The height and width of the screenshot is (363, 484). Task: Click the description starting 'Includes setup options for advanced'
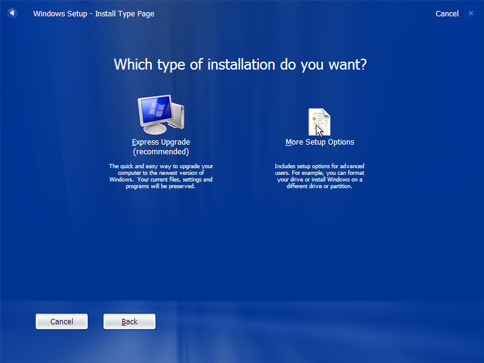tap(319, 176)
